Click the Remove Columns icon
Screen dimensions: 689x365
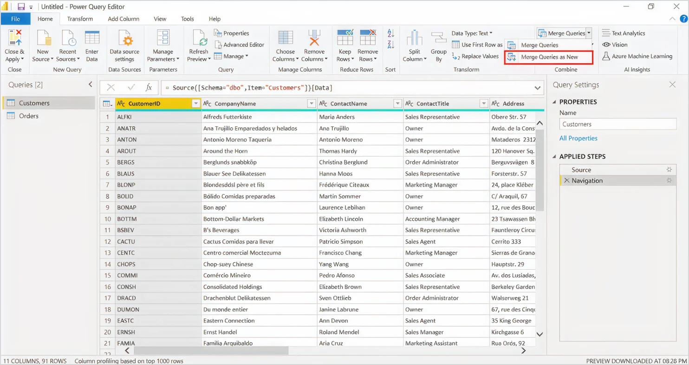314,38
